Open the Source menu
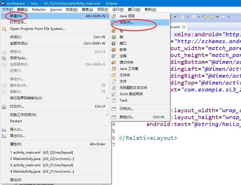 point(56,9)
